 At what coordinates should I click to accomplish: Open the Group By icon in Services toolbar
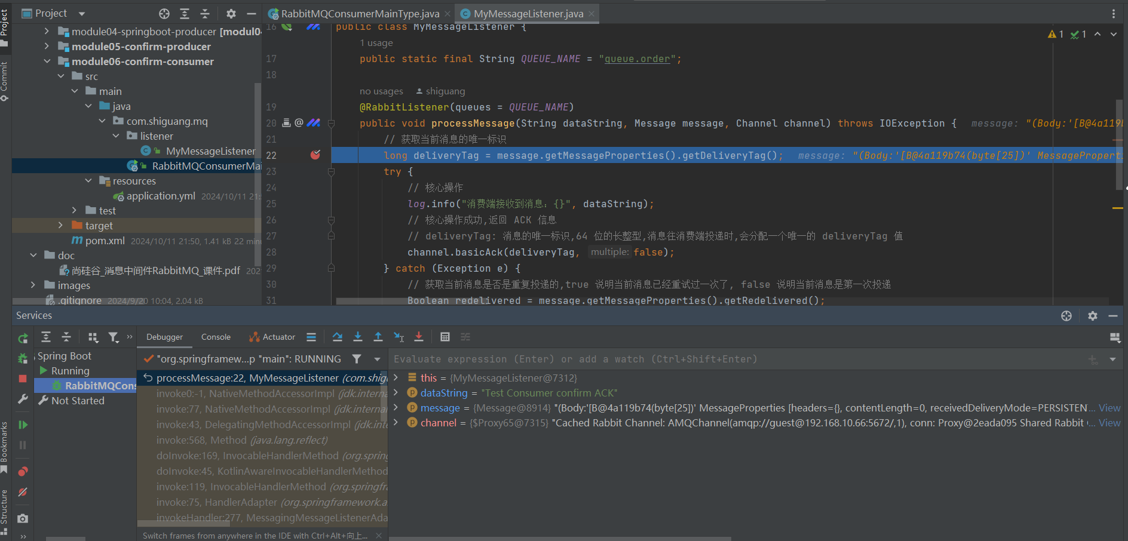click(93, 337)
